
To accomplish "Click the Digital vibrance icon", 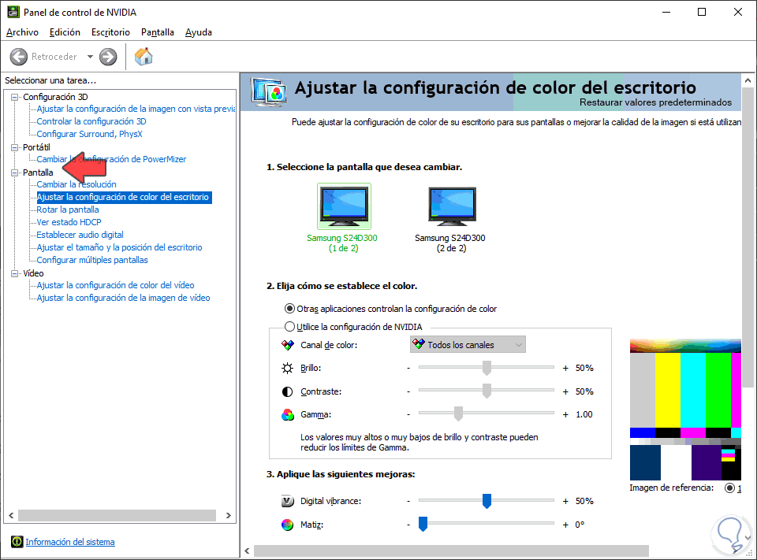I will point(287,502).
